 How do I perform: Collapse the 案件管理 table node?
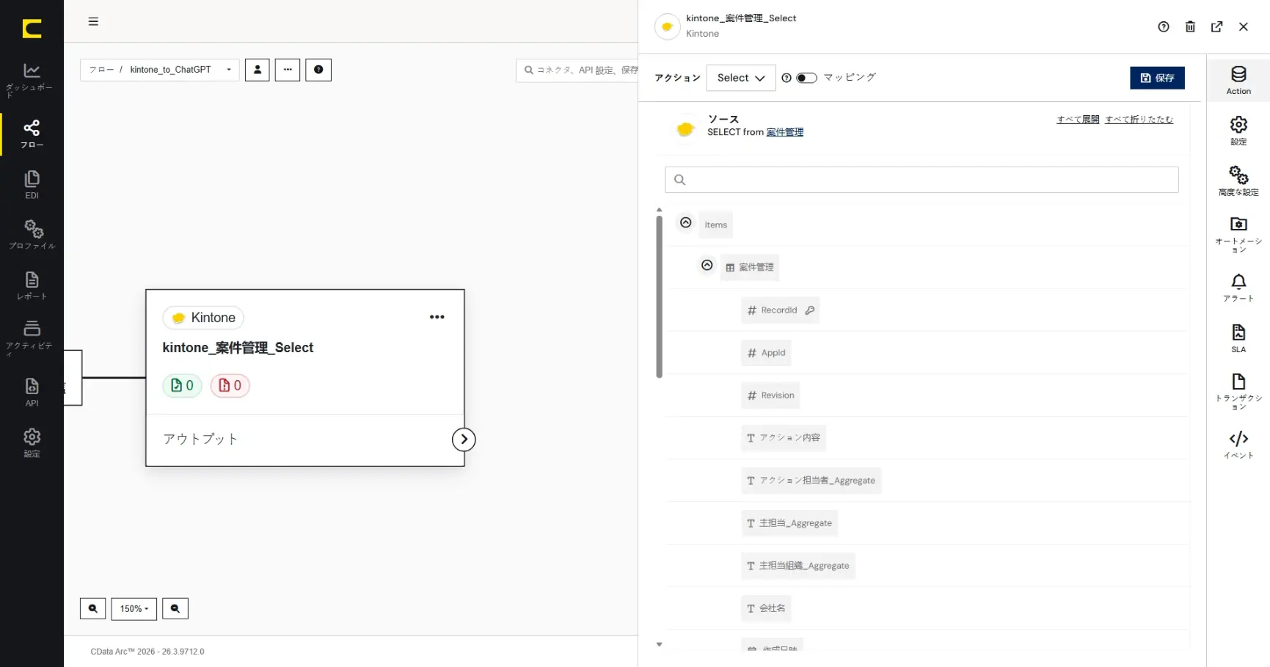click(x=707, y=265)
